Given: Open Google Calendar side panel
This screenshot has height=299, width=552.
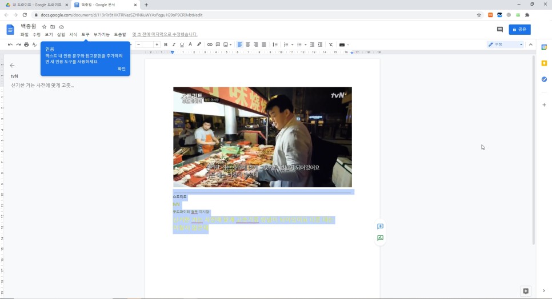Looking at the screenshot, I should pos(544,47).
